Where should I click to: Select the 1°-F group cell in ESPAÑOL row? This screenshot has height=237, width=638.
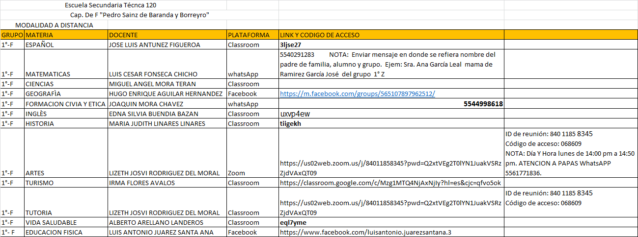click(12, 45)
